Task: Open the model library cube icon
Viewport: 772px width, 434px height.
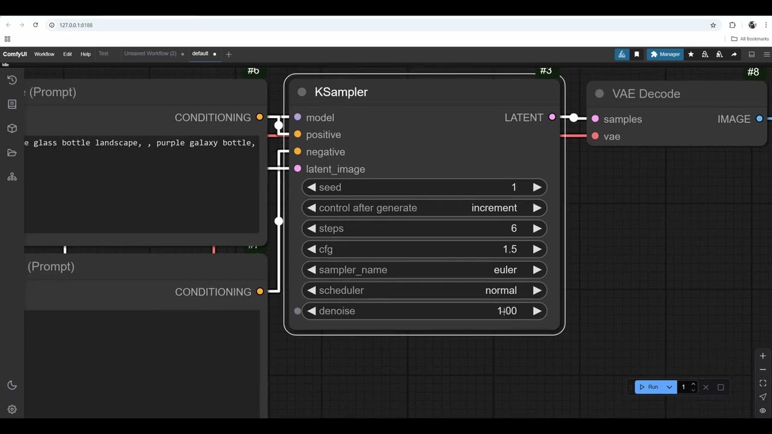Action: click(x=12, y=128)
